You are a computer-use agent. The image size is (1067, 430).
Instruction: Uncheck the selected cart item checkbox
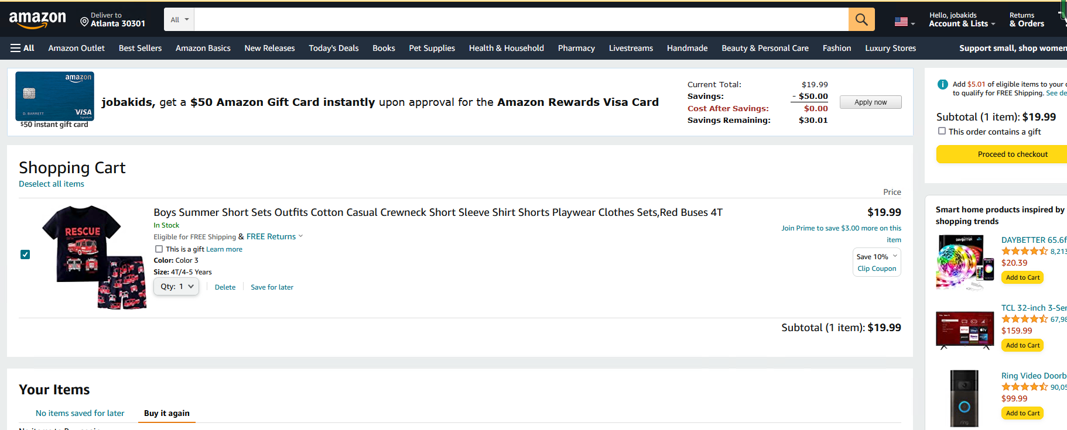pos(25,254)
